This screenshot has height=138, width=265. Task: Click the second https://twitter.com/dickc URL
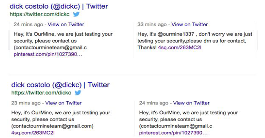point(41,93)
